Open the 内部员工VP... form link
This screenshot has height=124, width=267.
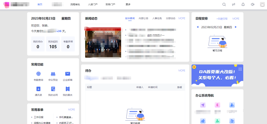pyautogui.click(x=66, y=123)
